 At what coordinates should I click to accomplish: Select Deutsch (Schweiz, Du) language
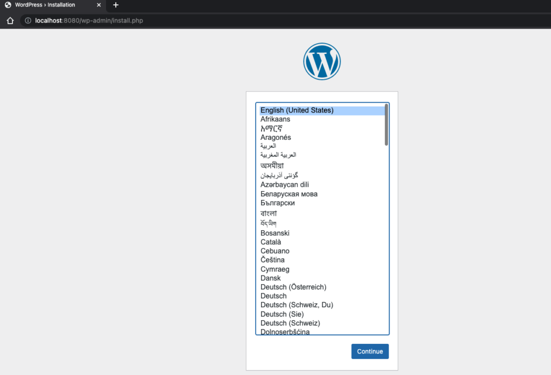click(x=322, y=305)
